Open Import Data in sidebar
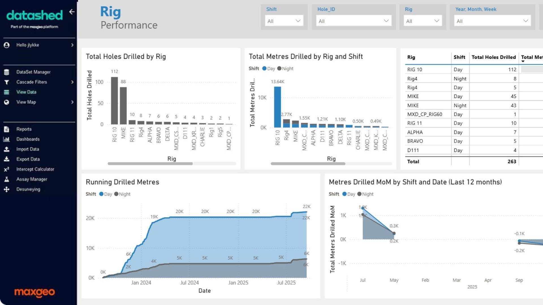 pyautogui.click(x=28, y=149)
